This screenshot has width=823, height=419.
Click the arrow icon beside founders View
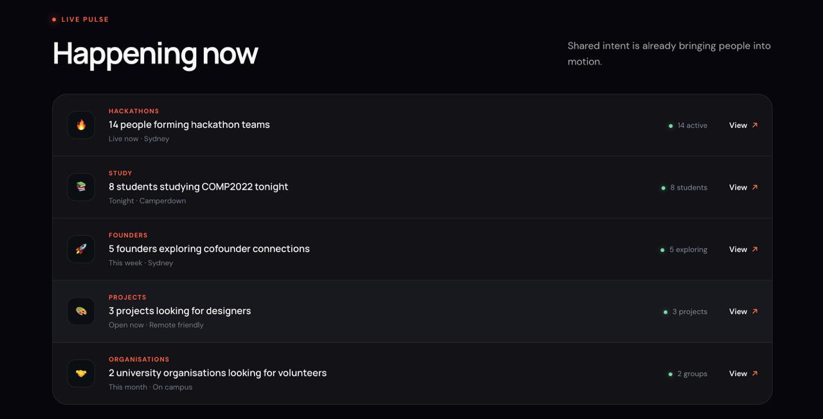pos(755,249)
